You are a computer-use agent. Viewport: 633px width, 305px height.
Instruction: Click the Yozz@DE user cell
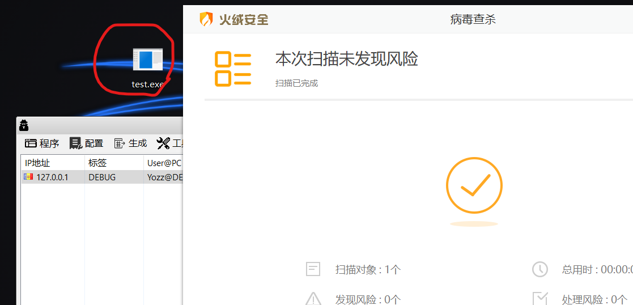pyautogui.click(x=165, y=177)
